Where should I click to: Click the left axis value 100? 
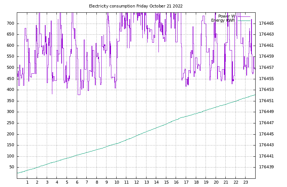10,156
